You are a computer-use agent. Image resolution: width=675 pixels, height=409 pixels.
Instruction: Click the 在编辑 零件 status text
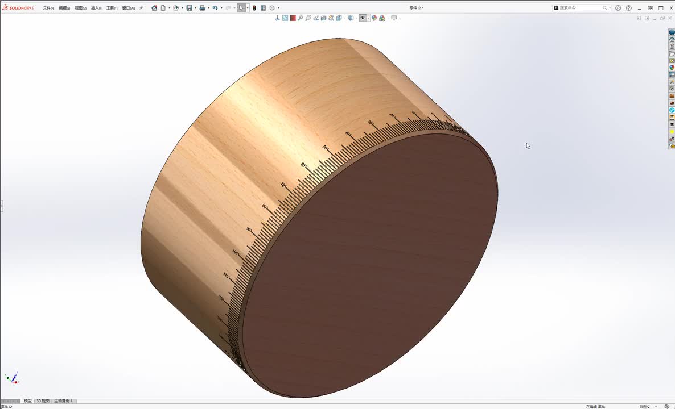pyautogui.click(x=595, y=406)
